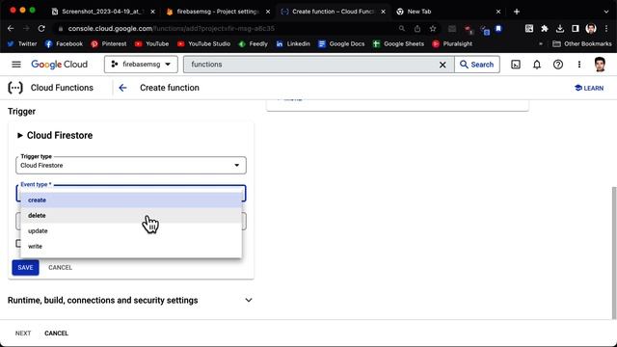The width and height of the screenshot is (617, 347).
Task: Collapse the Cloud Firestore trigger section triangle
Action: pyautogui.click(x=19, y=135)
